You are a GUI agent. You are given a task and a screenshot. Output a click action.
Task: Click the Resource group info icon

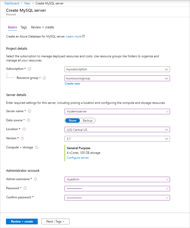[44, 78]
